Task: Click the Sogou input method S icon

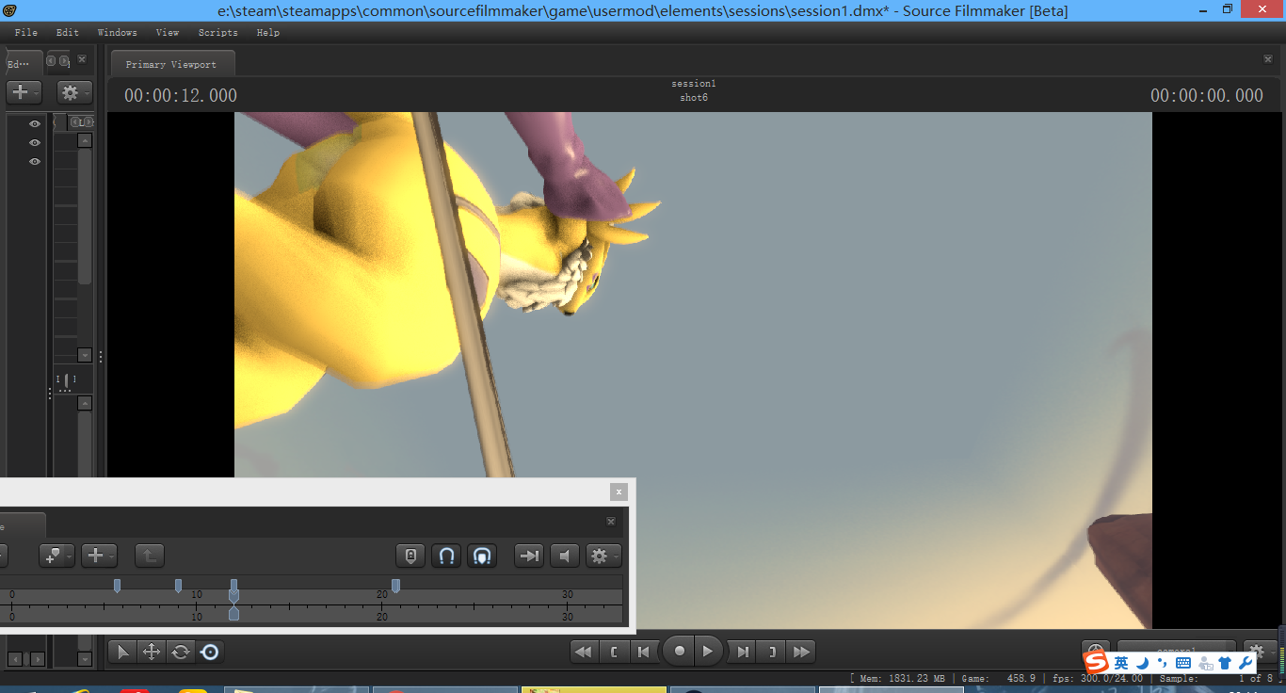Action: pyautogui.click(x=1096, y=663)
